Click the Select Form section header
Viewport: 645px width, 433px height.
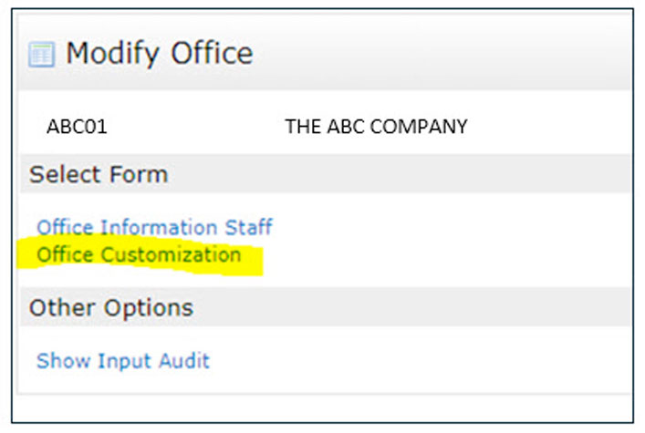point(99,174)
